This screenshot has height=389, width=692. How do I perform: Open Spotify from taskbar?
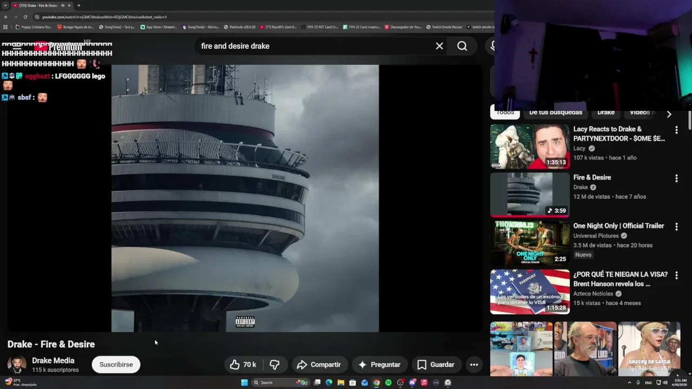click(388, 383)
